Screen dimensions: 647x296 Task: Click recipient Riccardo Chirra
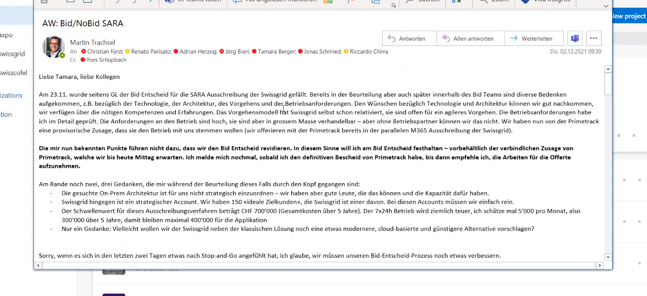tap(368, 52)
